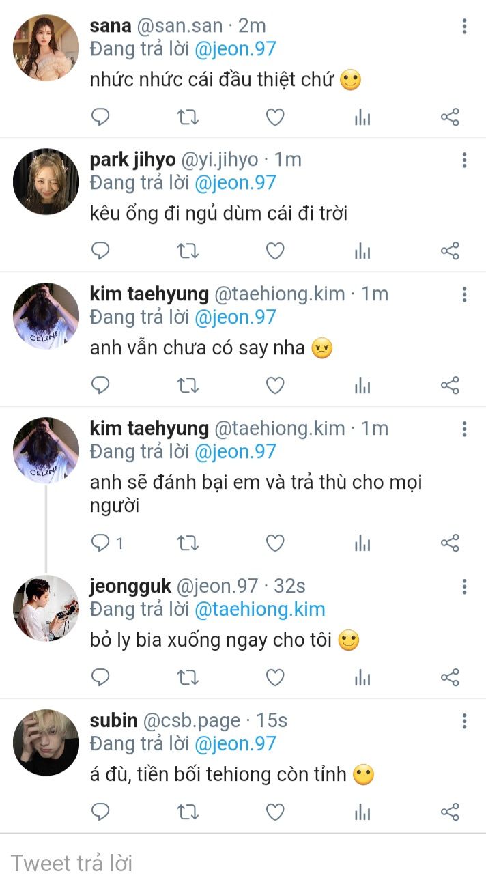Like sana's tweet about the headache
Viewport: 486px width, 893px height.
point(275,117)
